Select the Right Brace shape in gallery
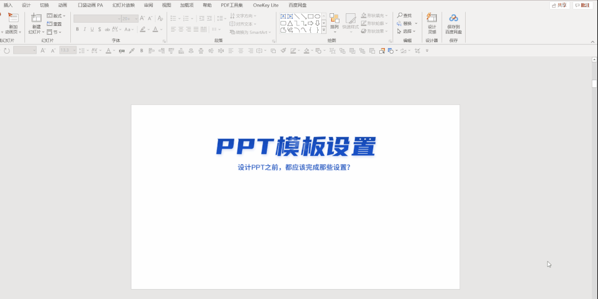 click(x=317, y=30)
